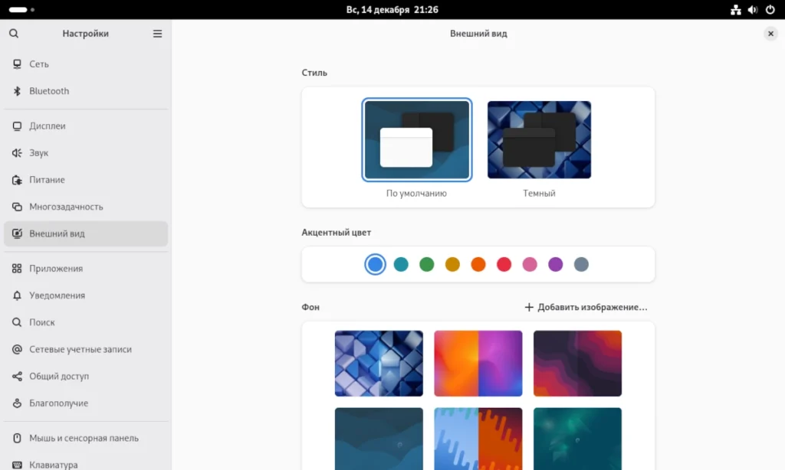Open the hamburger menu in Настройки header
This screenshot has width=785, height=470.
point(157,34)
